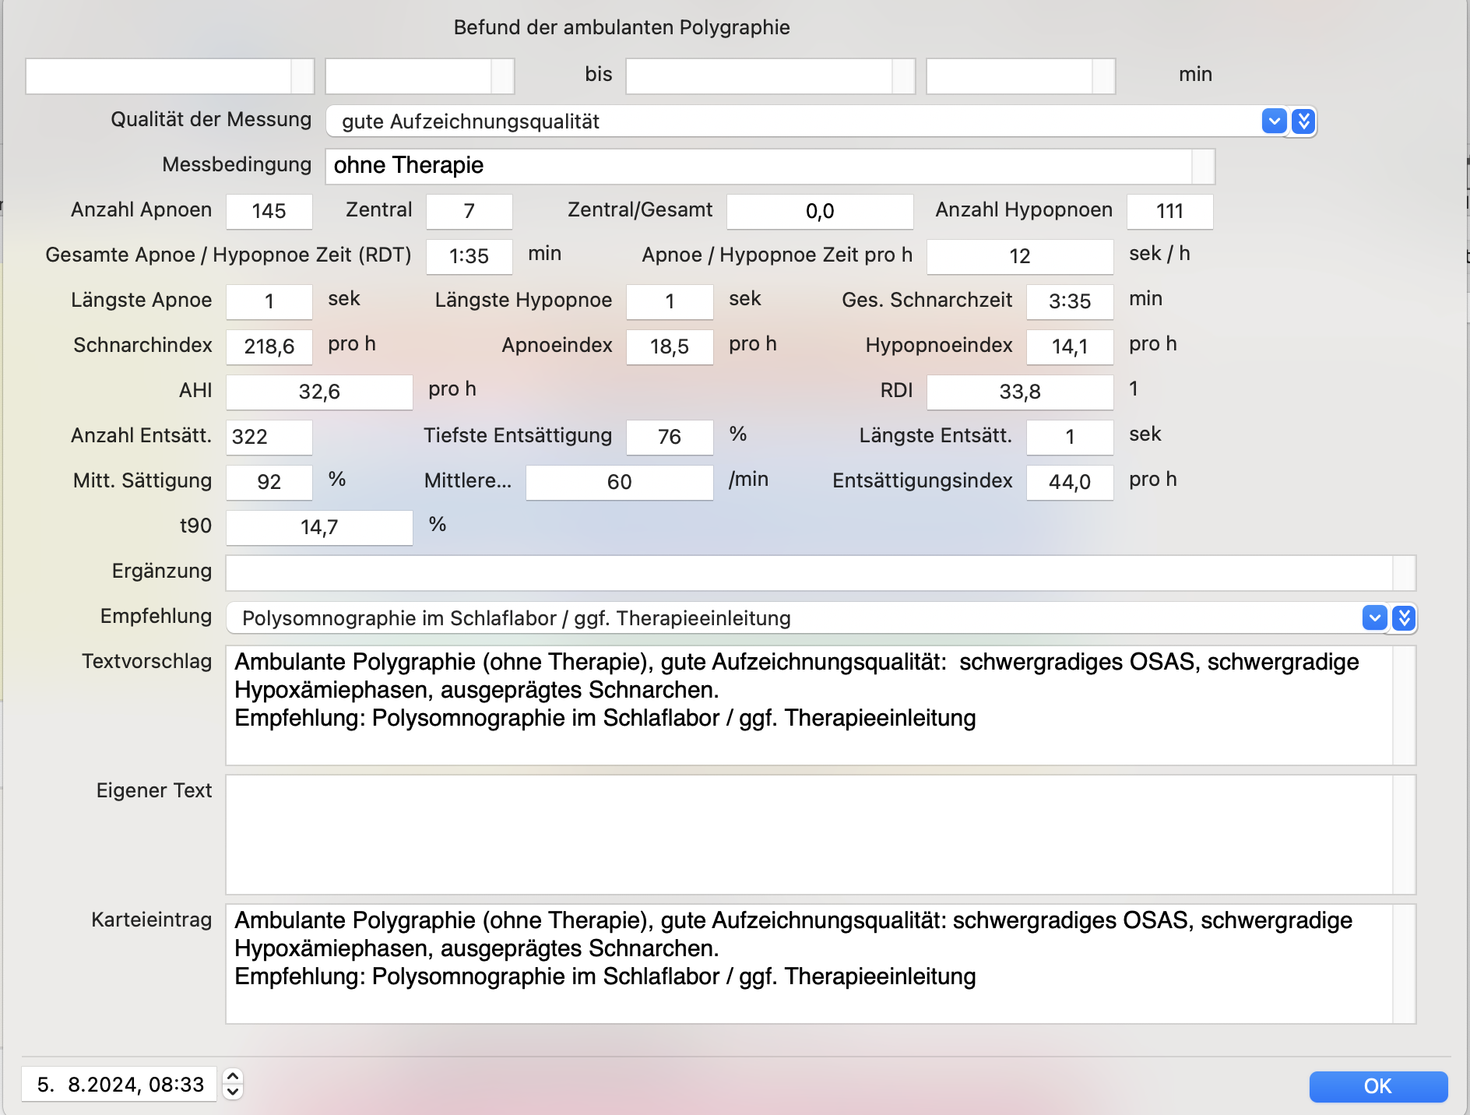This screenshot has height=1115, width=1470.
Task: Click the t90 field showing 14,7
Action: coord(319,527)
